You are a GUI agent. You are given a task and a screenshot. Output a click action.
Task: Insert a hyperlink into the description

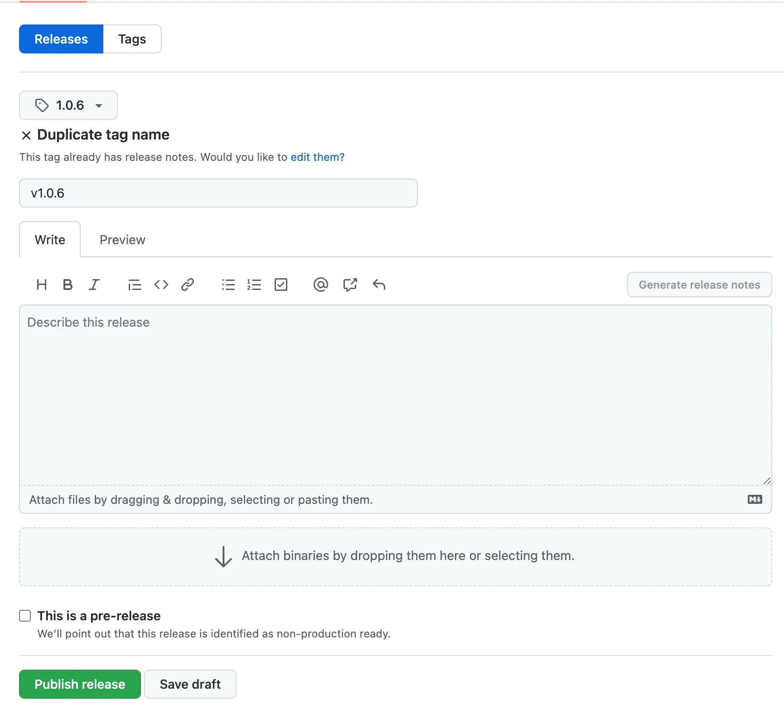pyautogui.click(x=188, y=285)
